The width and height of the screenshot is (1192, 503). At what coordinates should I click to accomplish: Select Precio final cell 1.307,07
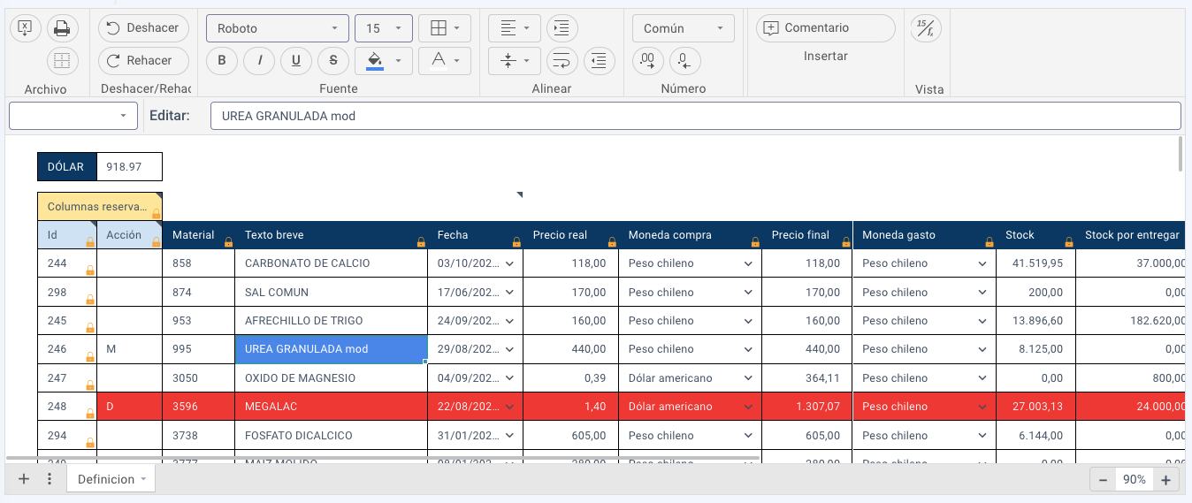click(806, 407)
